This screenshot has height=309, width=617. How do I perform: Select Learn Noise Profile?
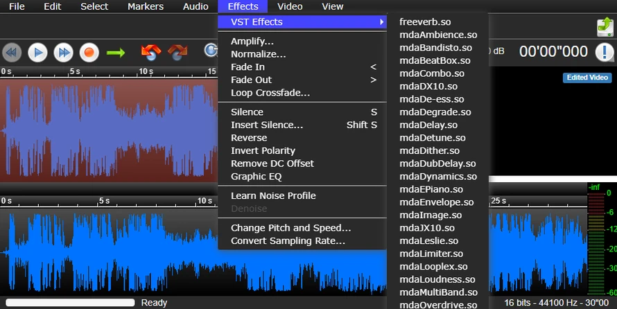tap(273, 195)
